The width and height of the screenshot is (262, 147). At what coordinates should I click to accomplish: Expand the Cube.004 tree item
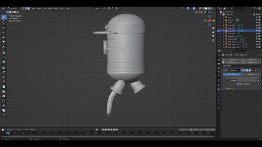point(224,33)
